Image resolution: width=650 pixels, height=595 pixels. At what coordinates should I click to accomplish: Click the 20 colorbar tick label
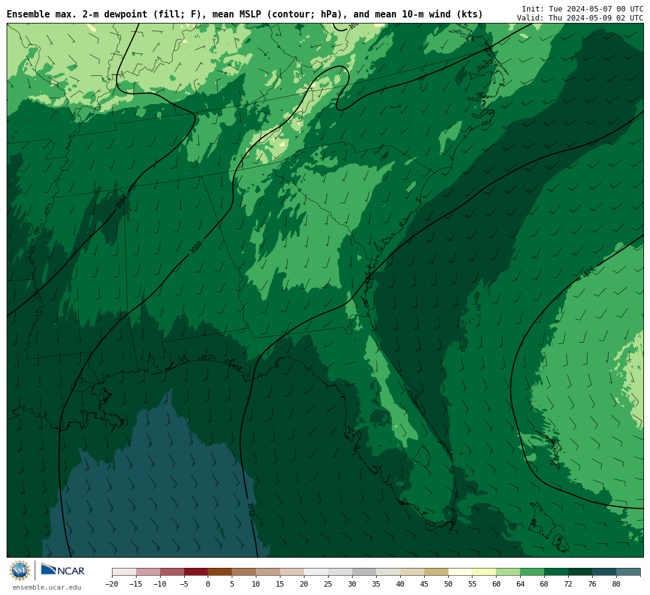click(305, 584)
